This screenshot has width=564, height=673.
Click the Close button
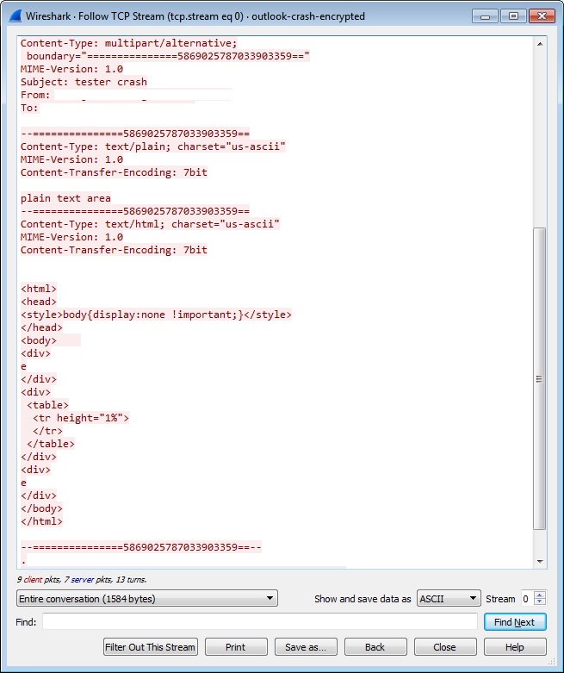pos(445,647)
